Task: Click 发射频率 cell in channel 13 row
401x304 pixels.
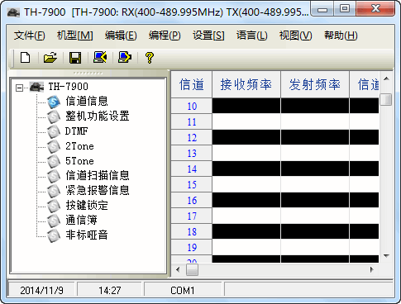Action: tap(315, 153)
